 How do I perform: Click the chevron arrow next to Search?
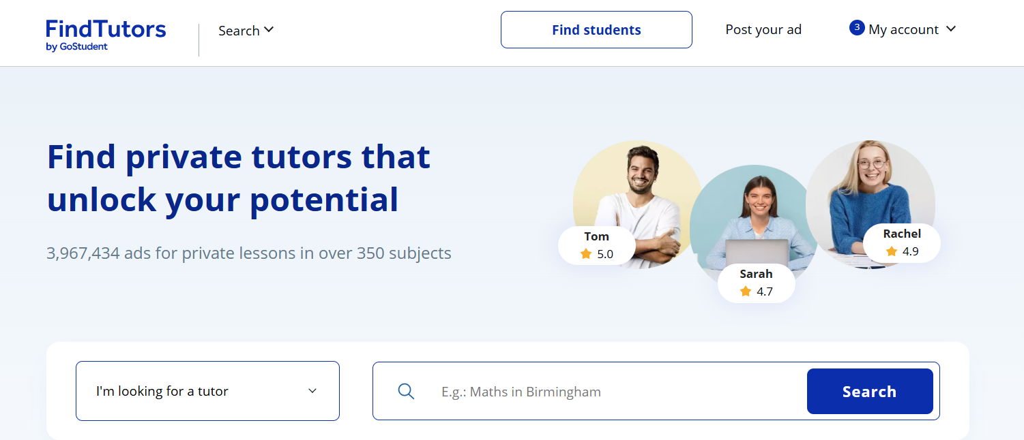269,30
